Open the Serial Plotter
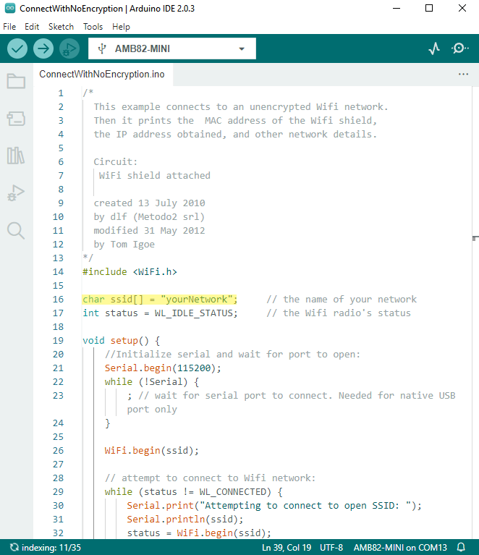Viewport: 479px width, 555px height. pyautogui.click(x=434, y=48)
